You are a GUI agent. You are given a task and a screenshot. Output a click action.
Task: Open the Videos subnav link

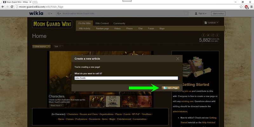[x=117, y=29]
